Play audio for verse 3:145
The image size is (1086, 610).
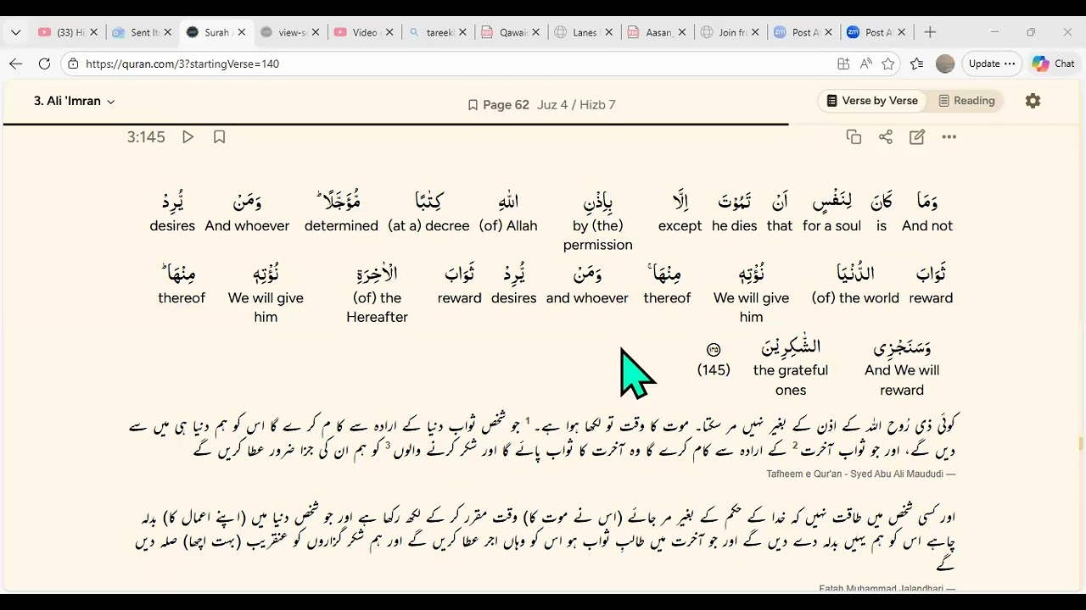click(188, 136)
